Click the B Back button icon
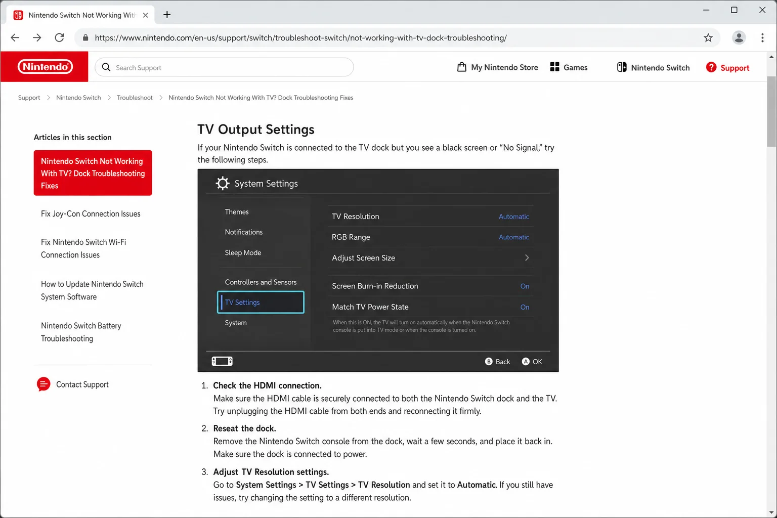Image resolution: width=777 pixels, height=518 pixels. coord(489,361)
